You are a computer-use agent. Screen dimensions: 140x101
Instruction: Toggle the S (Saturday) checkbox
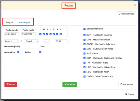(57, 34)
